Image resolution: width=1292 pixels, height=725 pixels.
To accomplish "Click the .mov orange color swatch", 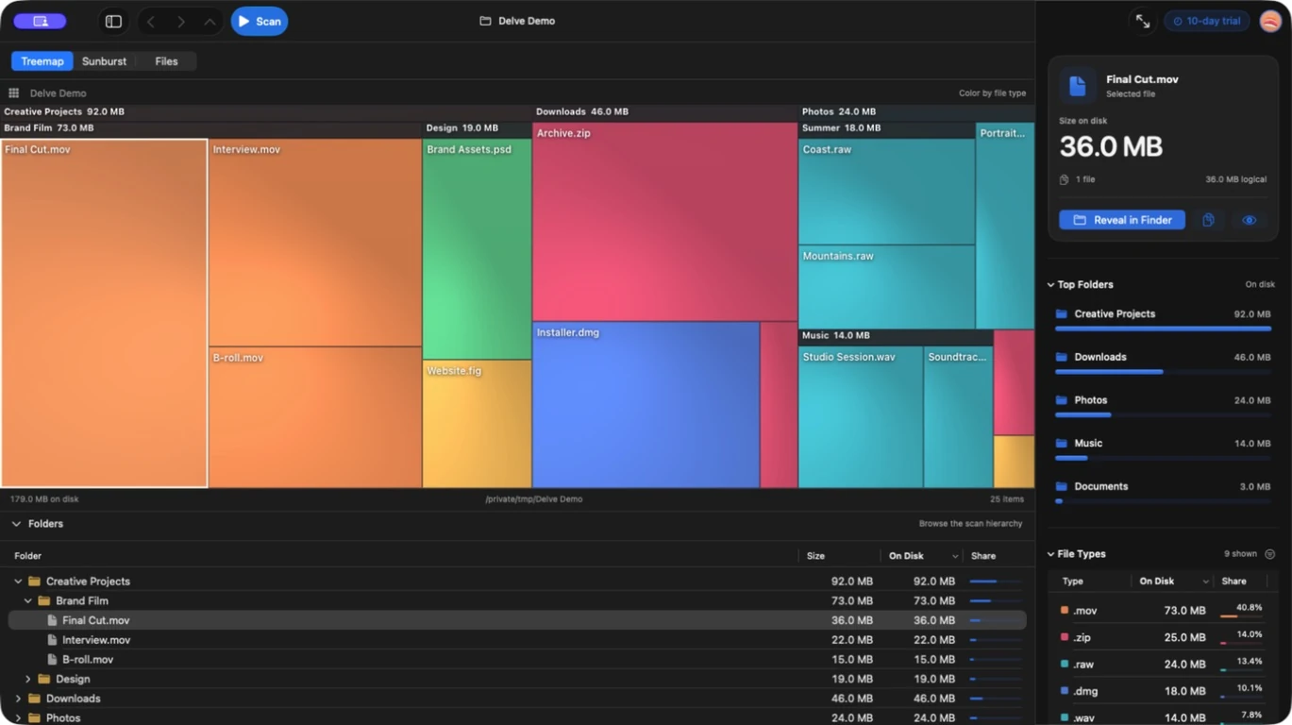I will click(1065, 611).
